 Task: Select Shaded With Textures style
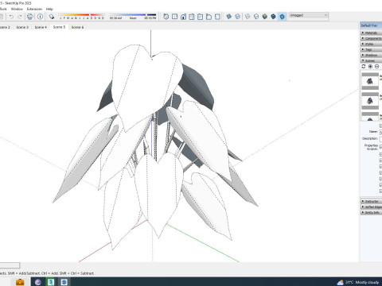pyautogui.click(x=273, y=17)
